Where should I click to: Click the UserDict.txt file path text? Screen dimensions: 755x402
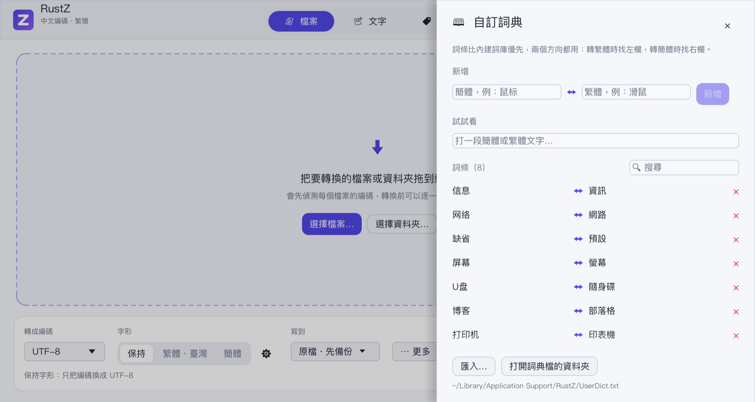535,386
